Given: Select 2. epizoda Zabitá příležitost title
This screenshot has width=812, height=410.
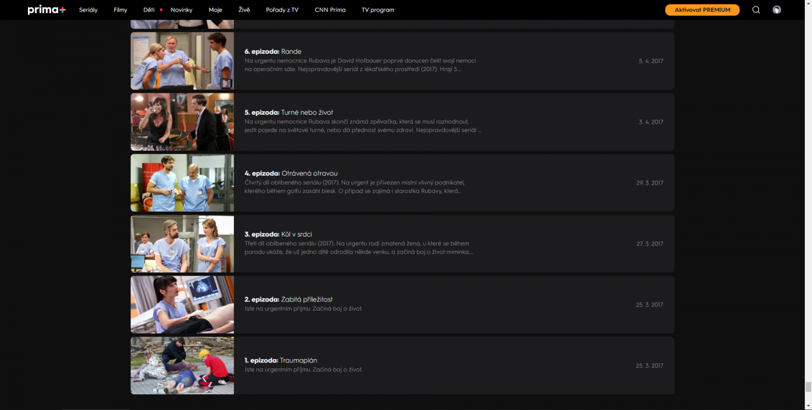Looking at the screenshot, I should [x=288, y=299].
